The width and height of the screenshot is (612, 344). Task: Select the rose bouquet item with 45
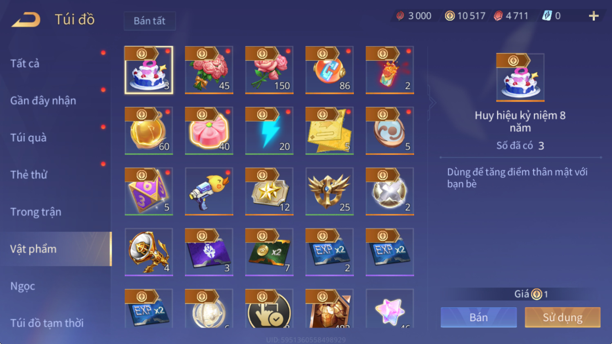click(x=209, y=70)
